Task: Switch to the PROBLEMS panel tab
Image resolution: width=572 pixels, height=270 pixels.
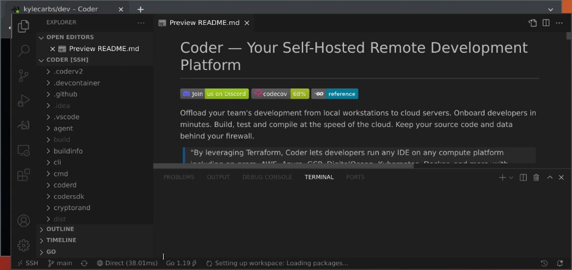Action: tap(179, 177)
